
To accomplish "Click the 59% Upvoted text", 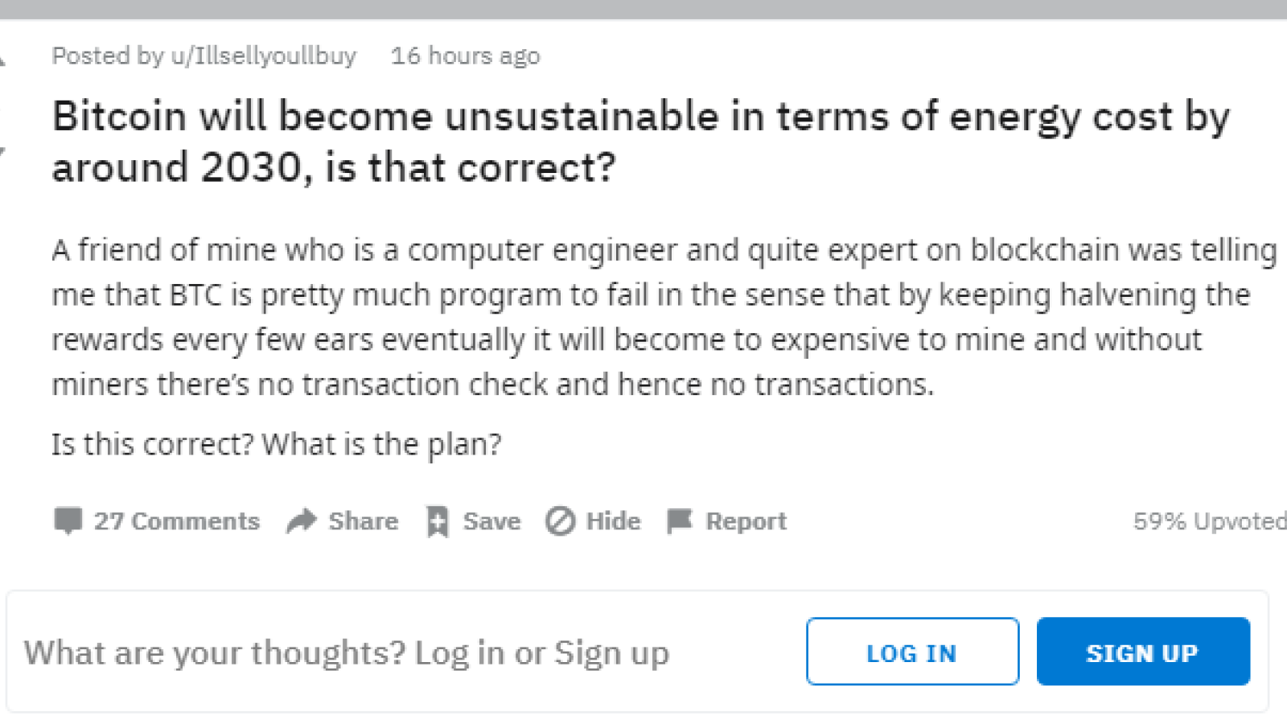I will 1210,521.
